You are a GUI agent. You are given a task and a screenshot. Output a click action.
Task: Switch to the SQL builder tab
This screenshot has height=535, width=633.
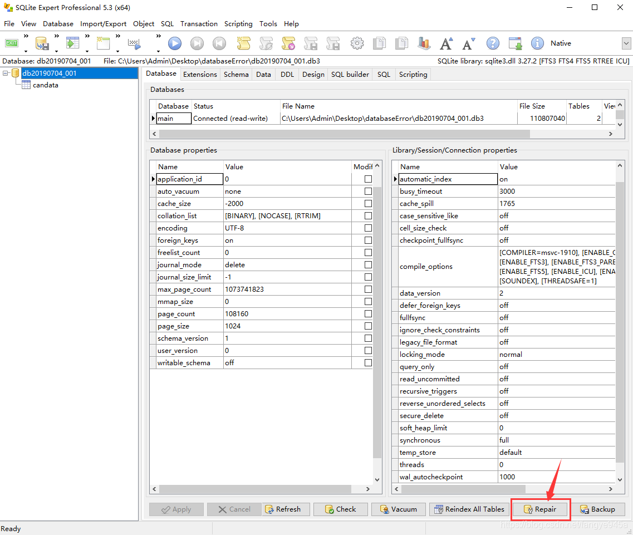pyautogui.click(x=350, y=74)
